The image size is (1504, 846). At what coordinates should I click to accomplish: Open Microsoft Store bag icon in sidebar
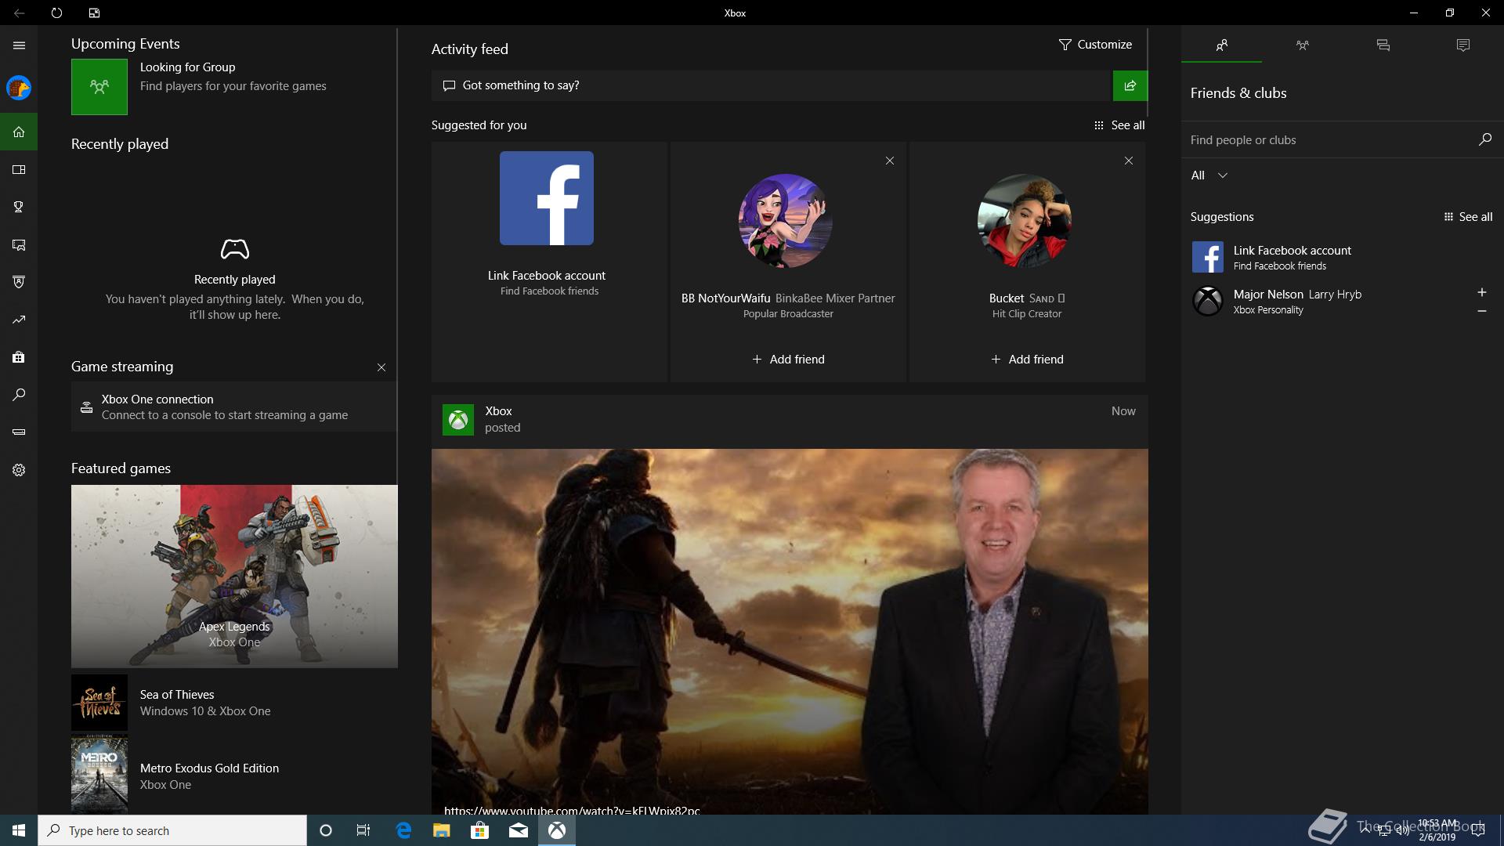19,357
